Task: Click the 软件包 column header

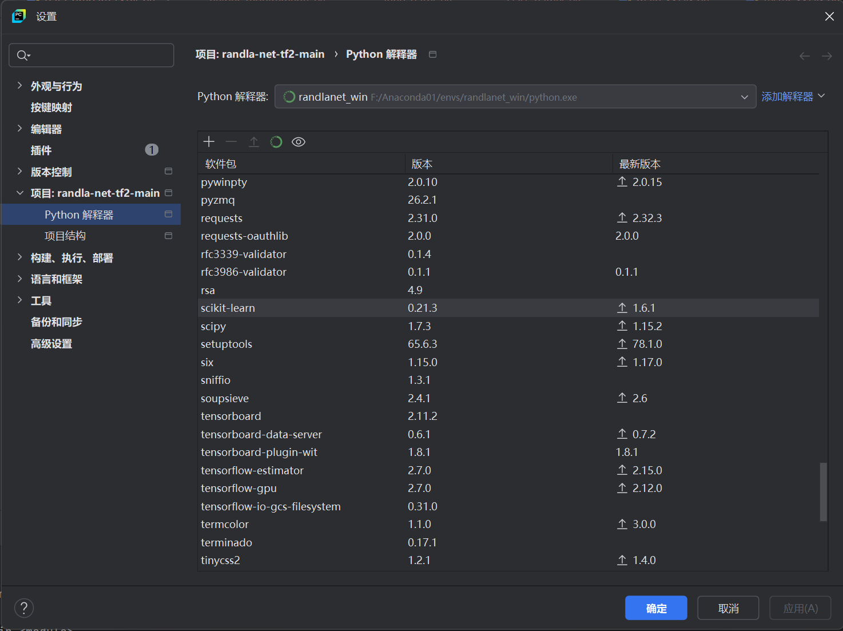Action: (x=301, y=164)
